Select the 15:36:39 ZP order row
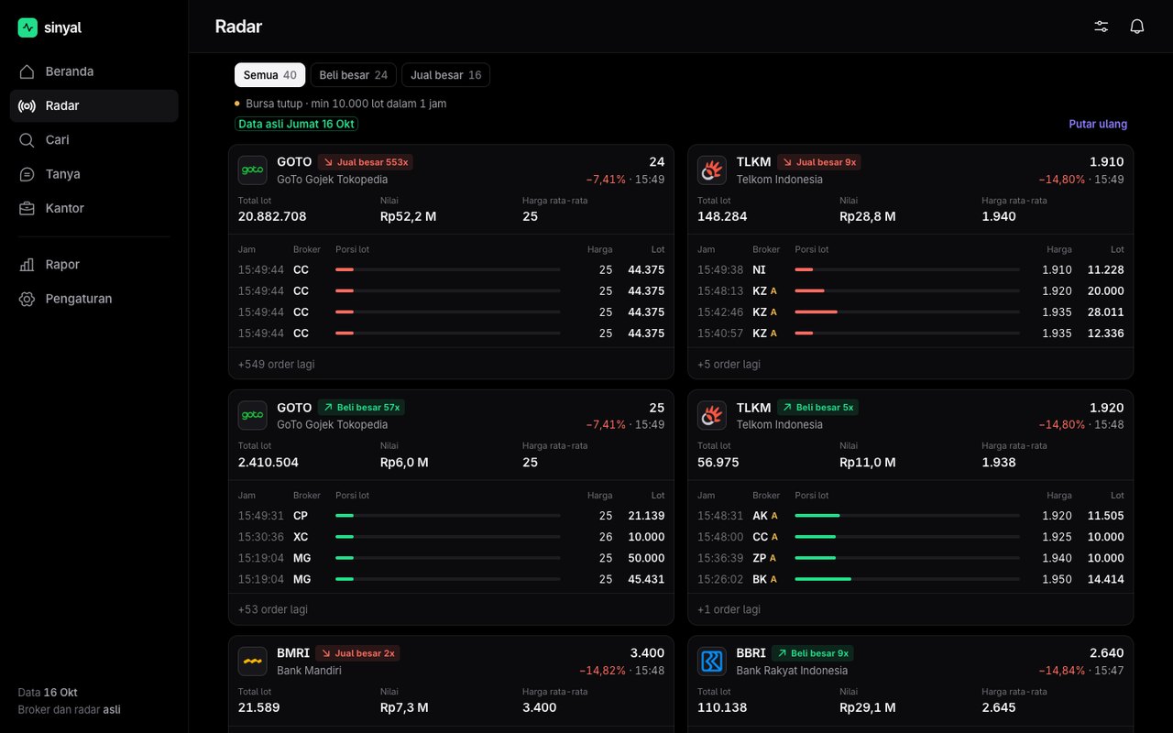 coord(910,558)
